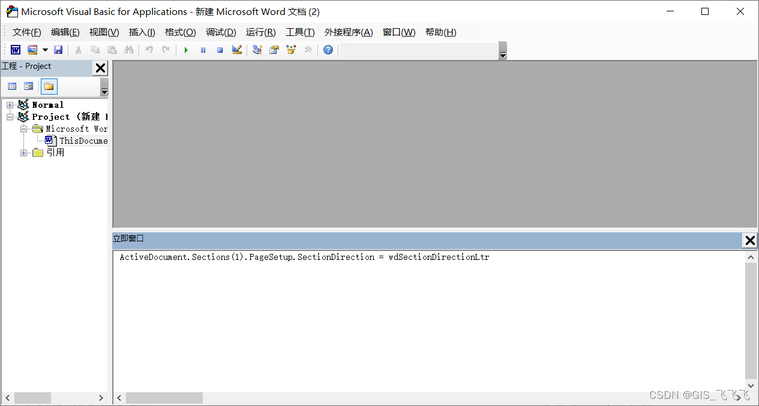Viewport: 759px width, 406px height.
Task: Click the ActiveDocument code line in immediate window
Action: [304, 257]
